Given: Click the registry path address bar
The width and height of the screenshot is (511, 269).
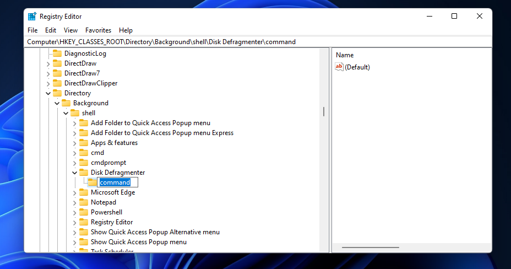Looking at the screenshot, I should pyautogui.click(x=258, y=42).
